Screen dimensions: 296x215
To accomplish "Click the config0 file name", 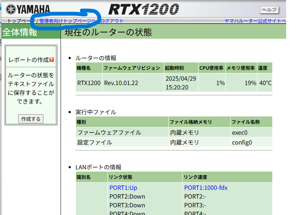I will (x=242, y=142).
